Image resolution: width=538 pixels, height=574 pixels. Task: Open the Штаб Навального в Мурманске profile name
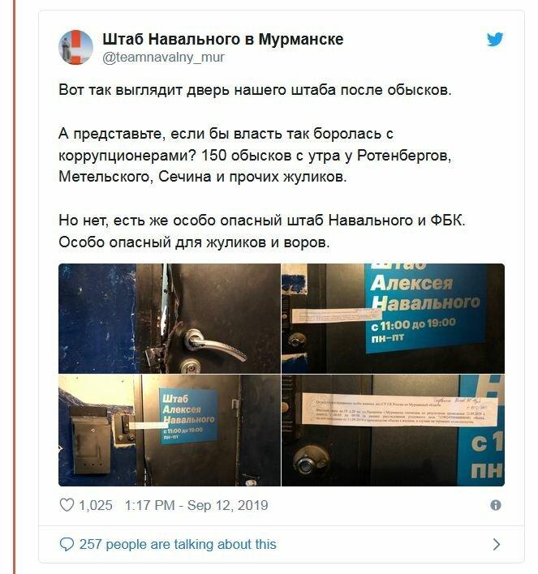click(223, 39)
